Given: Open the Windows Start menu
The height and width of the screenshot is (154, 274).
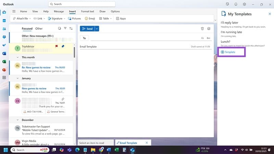Looking at the screenshot, I should (5, 150).
